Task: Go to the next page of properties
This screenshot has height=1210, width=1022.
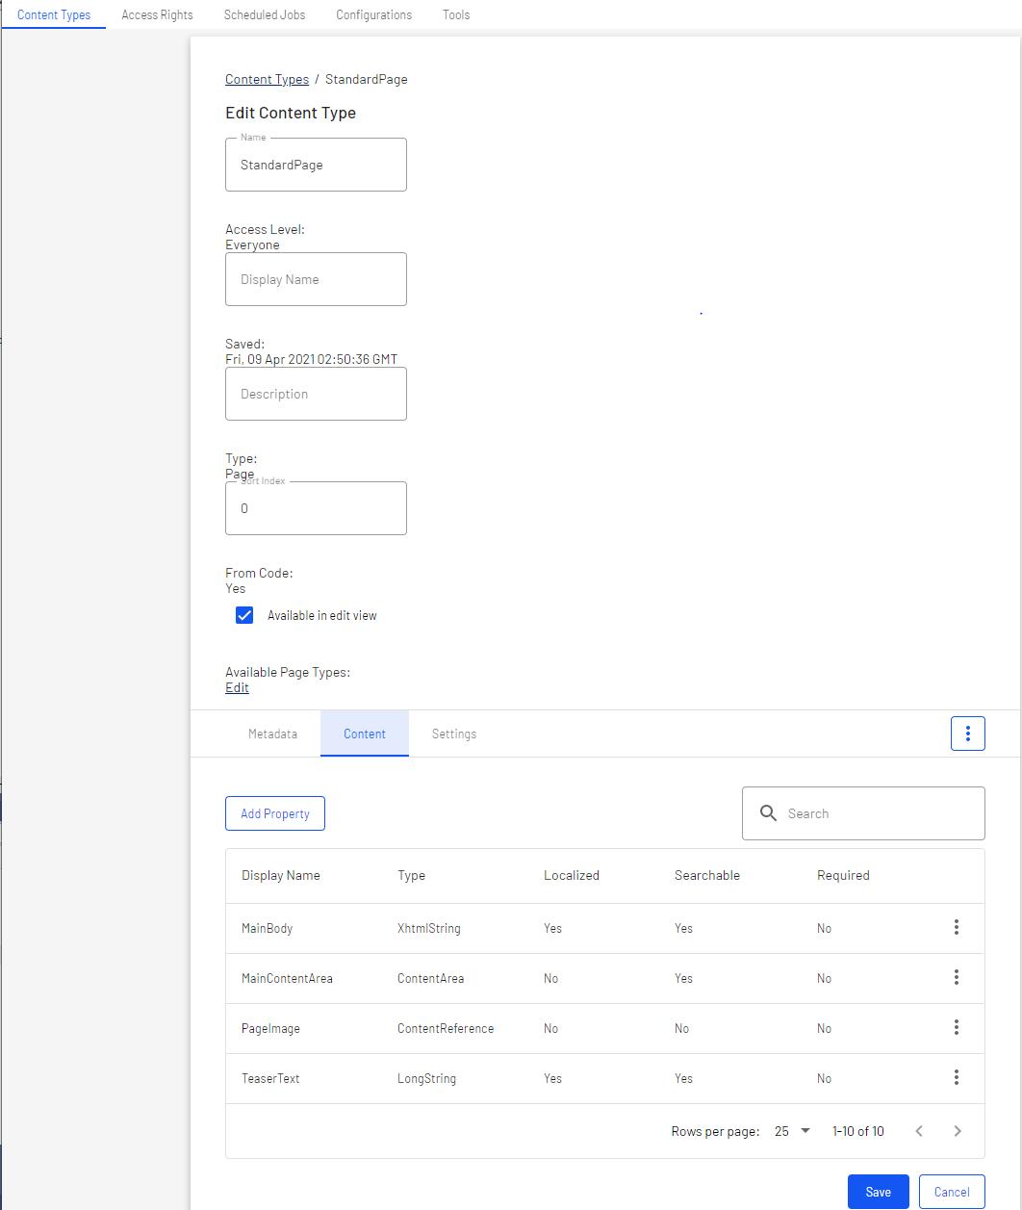Action: pos(957,1131)
